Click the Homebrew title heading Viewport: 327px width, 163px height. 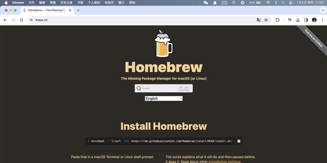pyautogui.click(x=164, y=67)
